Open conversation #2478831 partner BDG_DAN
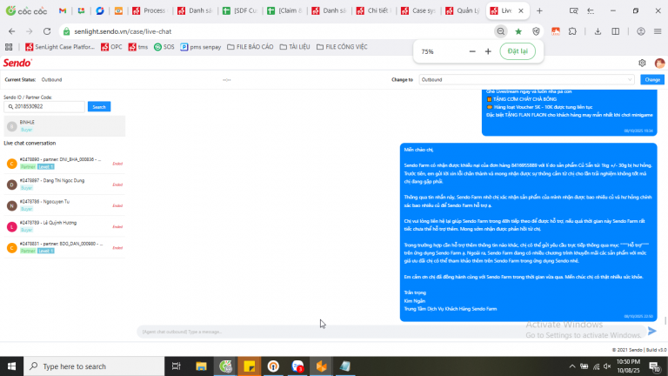 click(x=64, y=247)
